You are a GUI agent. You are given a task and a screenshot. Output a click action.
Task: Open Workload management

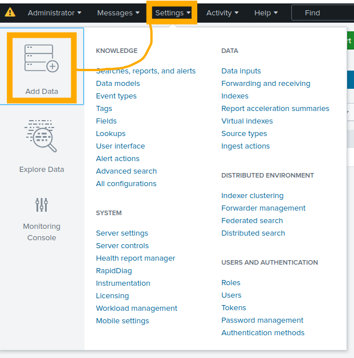pos(136,308)
